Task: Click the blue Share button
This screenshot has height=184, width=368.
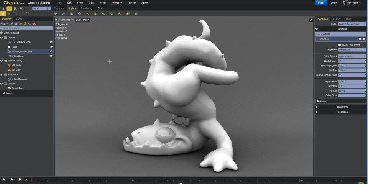Action: tap(321, 3)
